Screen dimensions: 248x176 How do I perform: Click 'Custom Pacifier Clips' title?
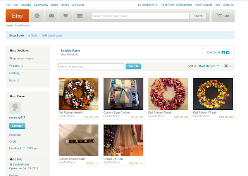coord(72,159)
